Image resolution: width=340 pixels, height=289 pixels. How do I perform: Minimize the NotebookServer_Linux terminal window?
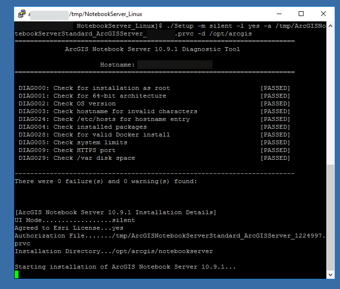pyautogui.click(x=279, y=14)
